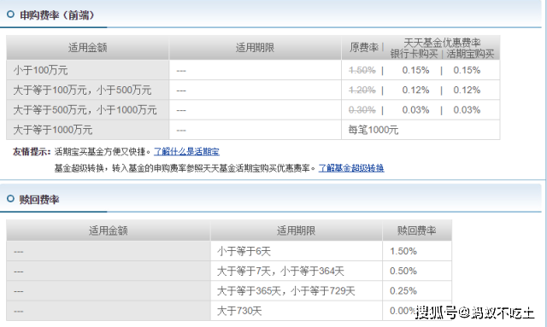Click the 活期宝购买 column label
547x327 pixels.
470,54
